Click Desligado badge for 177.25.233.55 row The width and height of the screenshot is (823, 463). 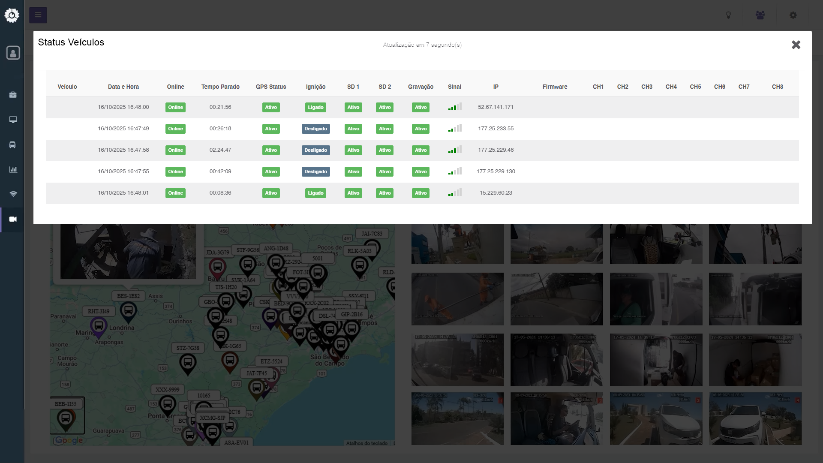[315, 129]
